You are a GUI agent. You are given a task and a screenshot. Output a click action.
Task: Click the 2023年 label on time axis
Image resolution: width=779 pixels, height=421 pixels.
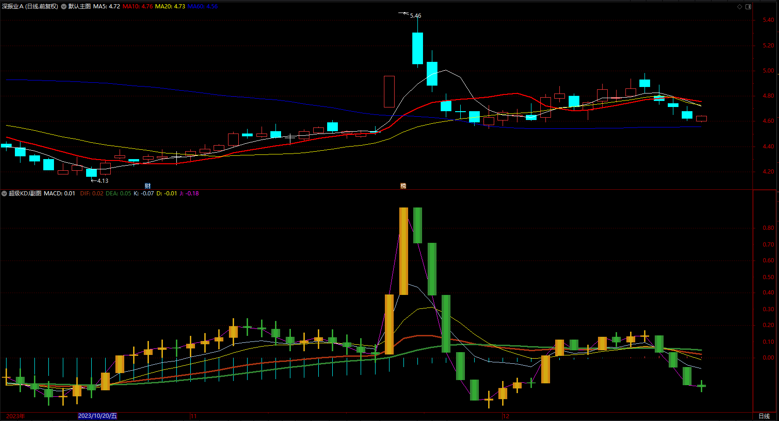tap(15, 416)
